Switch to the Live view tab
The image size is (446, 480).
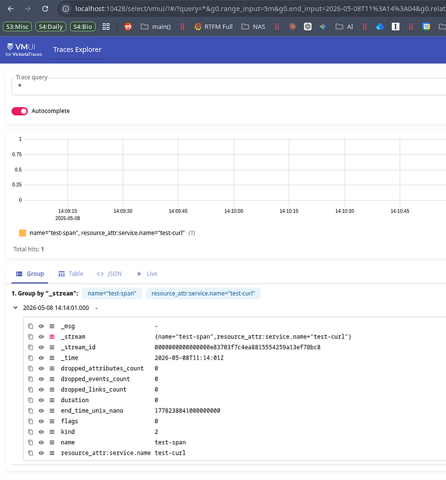coord(147,273)
